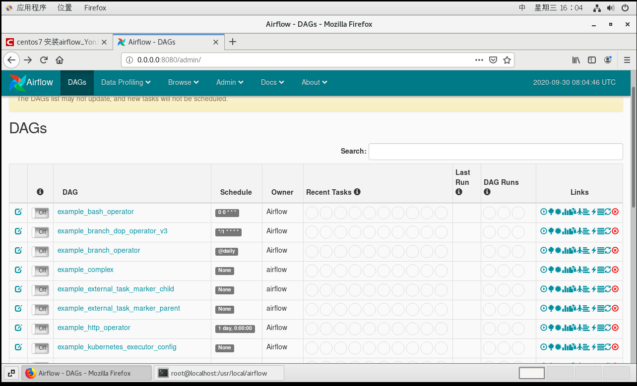Click the Airflow pinwheel logo
This screenshot has height=386, width=637.
(x=17, y=82)
